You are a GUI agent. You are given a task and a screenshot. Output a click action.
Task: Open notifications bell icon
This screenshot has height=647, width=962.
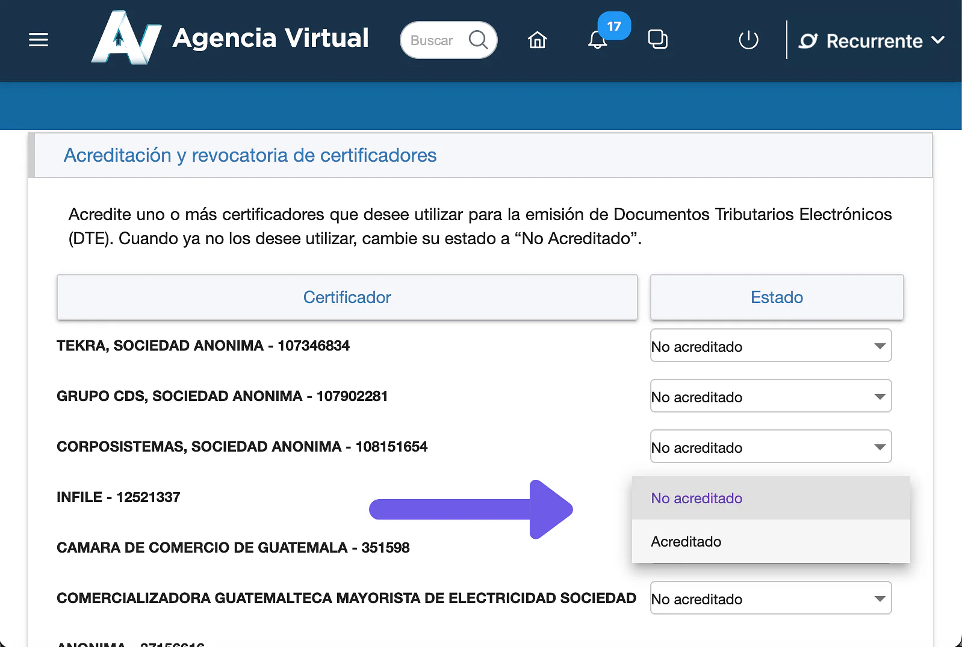597,40
